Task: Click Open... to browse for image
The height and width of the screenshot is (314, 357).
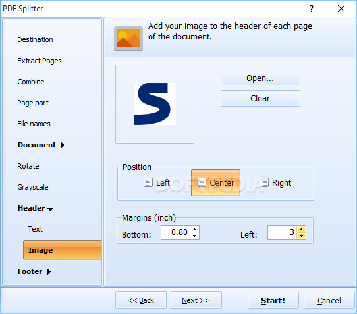Action: coord(260,78)
